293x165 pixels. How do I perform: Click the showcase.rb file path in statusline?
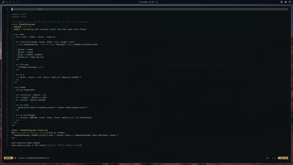click(x=33, y=158)
